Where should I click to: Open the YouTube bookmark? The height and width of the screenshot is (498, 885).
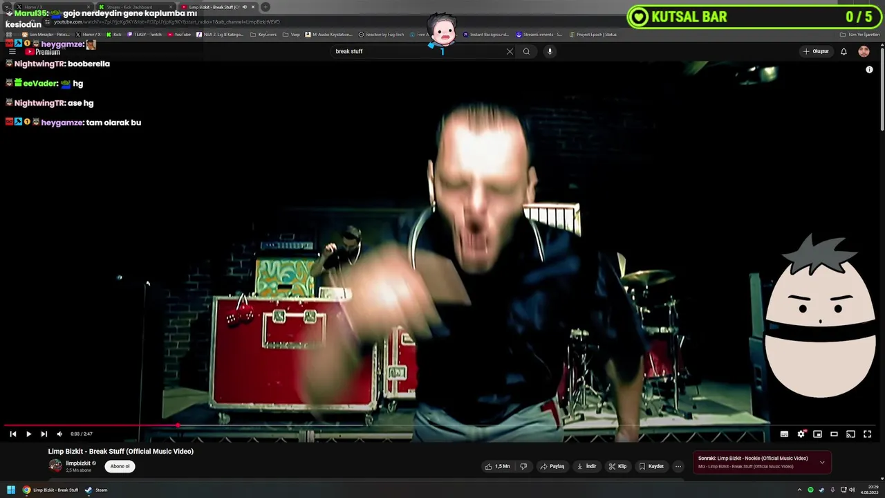[179, 34]
